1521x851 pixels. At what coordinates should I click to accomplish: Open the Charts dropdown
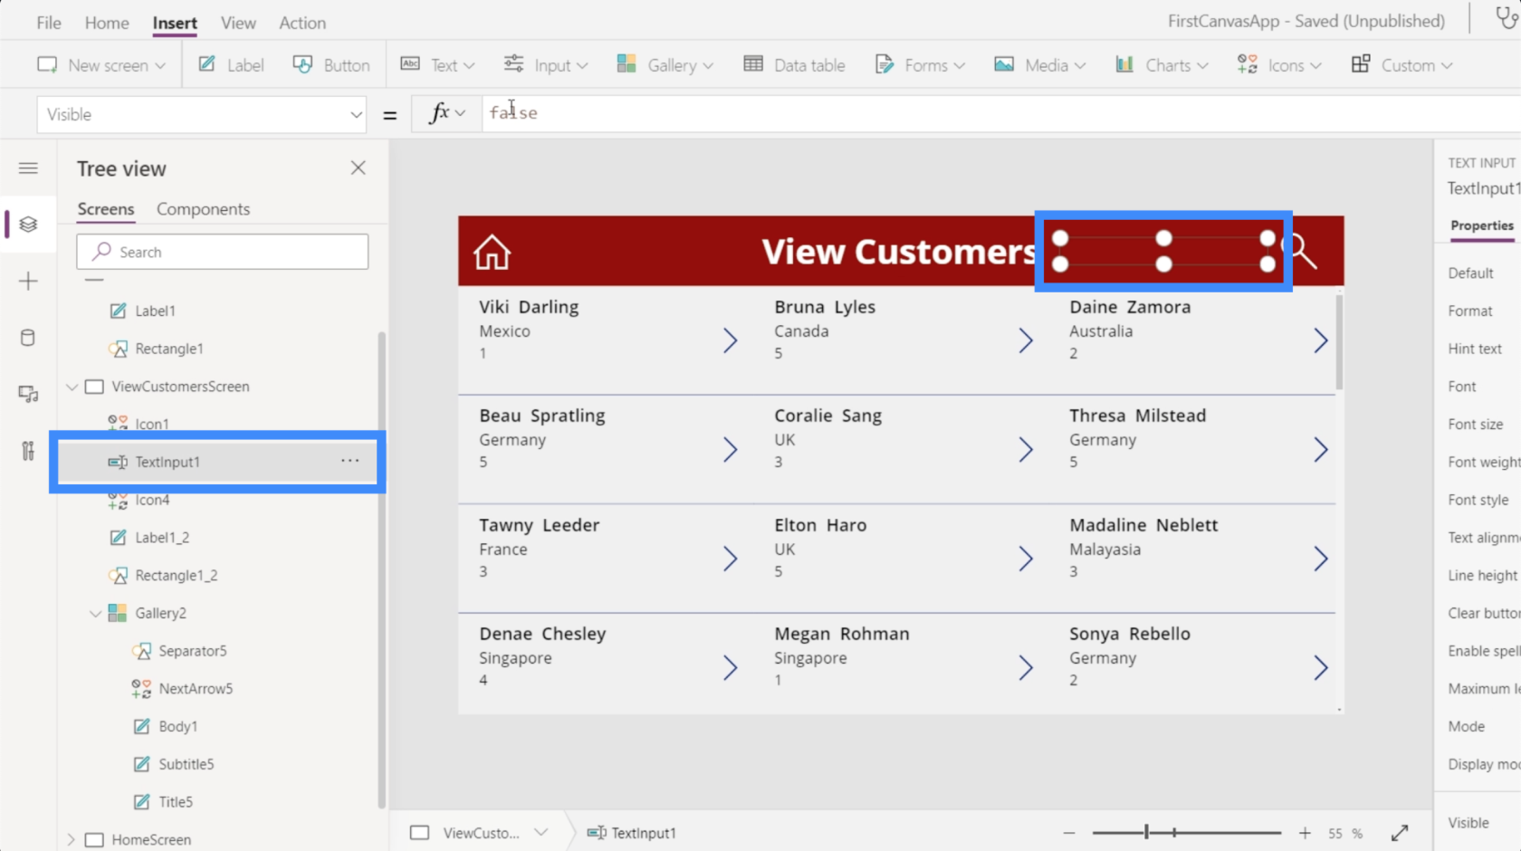point(1162,65)
